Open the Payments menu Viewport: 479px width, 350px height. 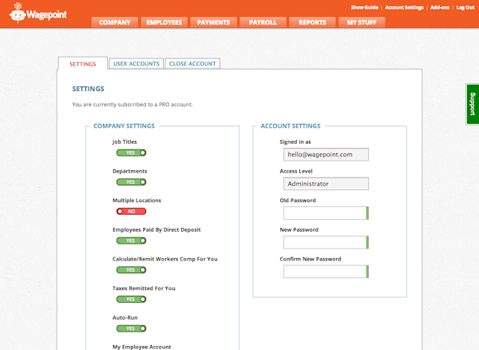214,22
